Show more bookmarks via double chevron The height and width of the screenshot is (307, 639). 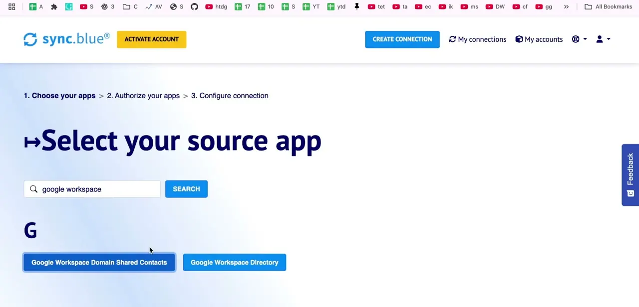[566, 7]
